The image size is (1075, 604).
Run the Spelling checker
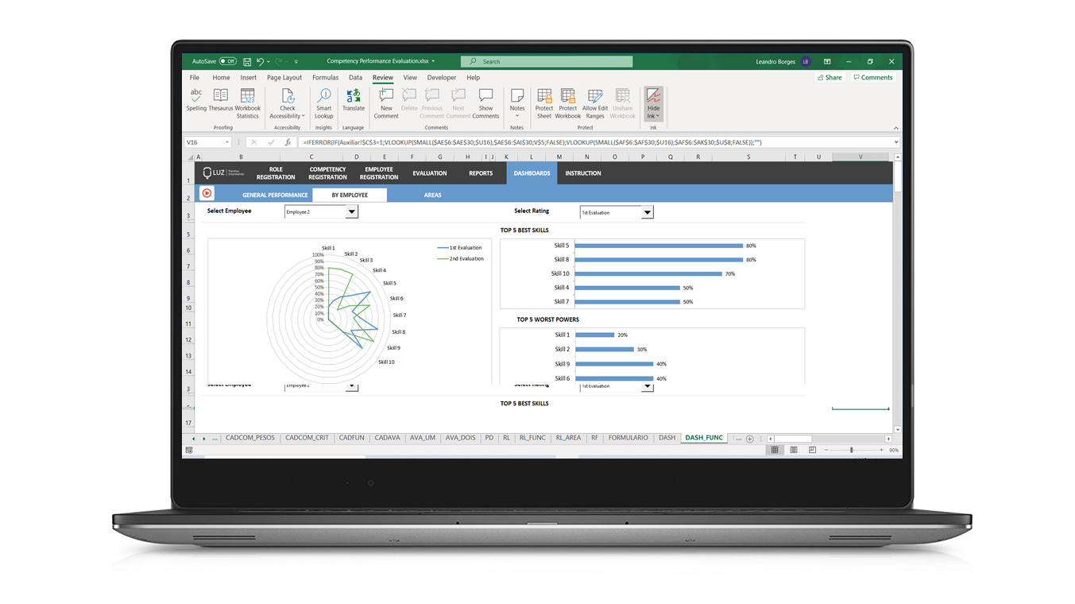tap(195, 102)
